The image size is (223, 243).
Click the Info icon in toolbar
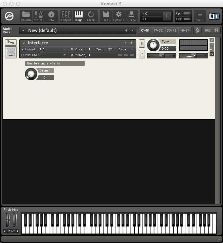[51, 16]
